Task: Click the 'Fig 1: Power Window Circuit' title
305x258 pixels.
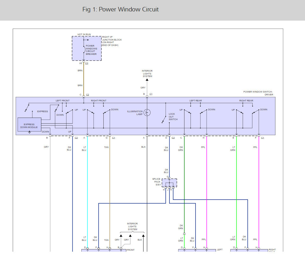Action: [x=121, y=9]
